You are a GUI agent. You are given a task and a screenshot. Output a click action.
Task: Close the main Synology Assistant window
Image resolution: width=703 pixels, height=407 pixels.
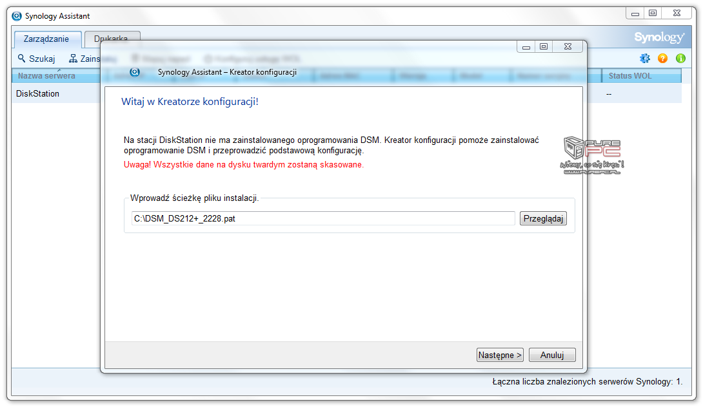[x=677, y=13]
